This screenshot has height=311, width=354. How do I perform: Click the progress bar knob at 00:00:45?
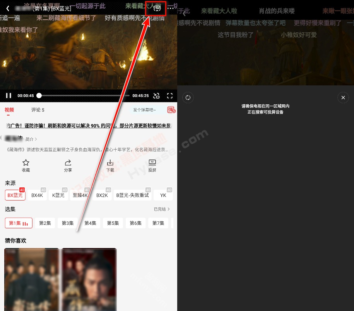tap(39, 96)
